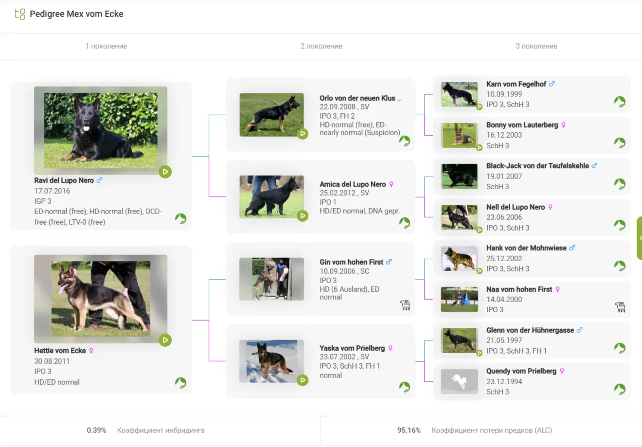Image resolution: width=642 pixels, height=447 pixels.
Task: Select the "1 поколение" column header
Action: tap(106, 46)
